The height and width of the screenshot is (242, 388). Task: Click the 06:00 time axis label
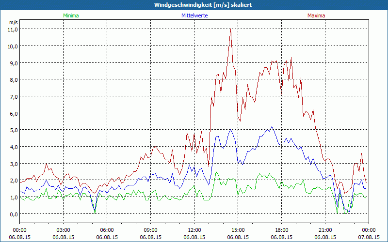coord(107,230)
